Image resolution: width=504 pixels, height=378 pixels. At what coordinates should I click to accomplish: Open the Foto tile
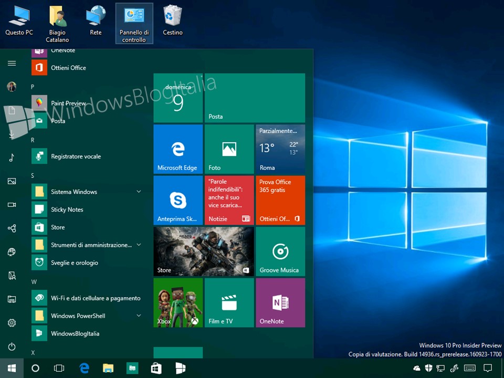tap(229, 149)
